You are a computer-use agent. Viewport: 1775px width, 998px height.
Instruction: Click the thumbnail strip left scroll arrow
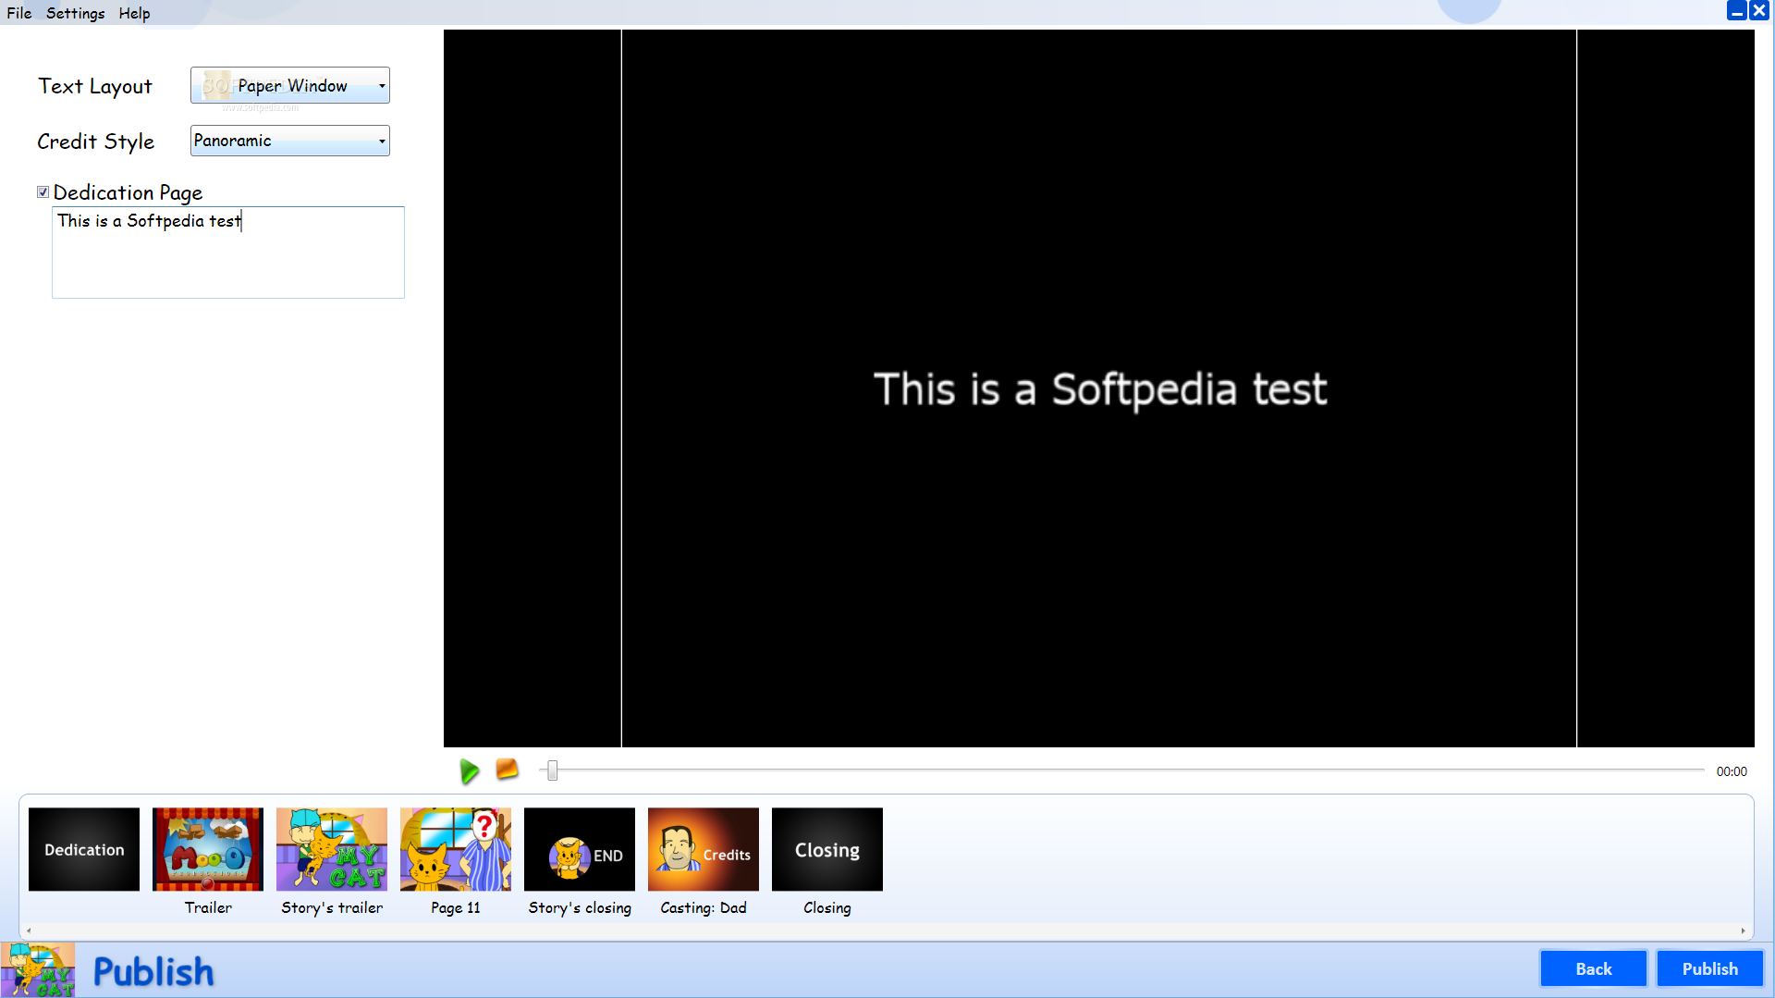click(x=29, y=930)
